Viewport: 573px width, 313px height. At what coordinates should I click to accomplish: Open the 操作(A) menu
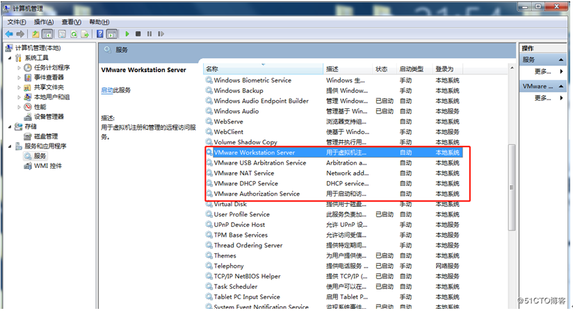tap(44, 22)
